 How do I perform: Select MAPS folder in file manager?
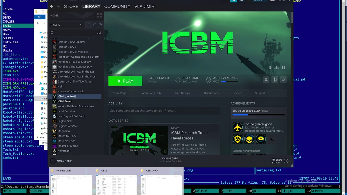coord(7,30)
